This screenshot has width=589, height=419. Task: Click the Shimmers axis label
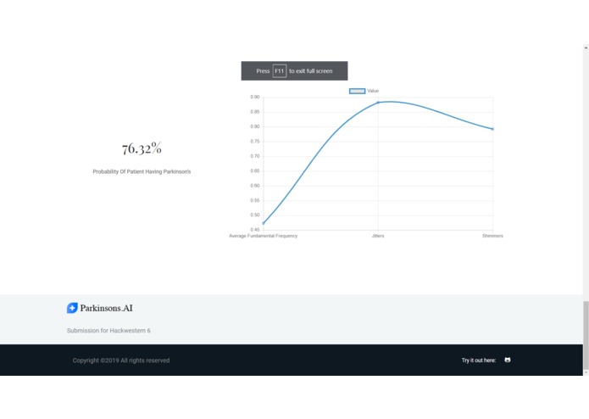[x=492, y=236]
